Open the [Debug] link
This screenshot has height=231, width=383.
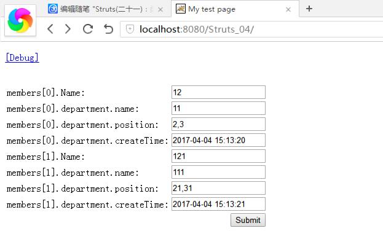tap(22, 58)
